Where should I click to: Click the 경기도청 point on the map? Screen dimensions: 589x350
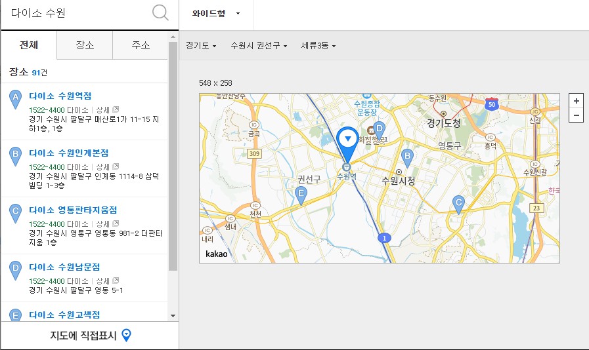coord(443,113)
